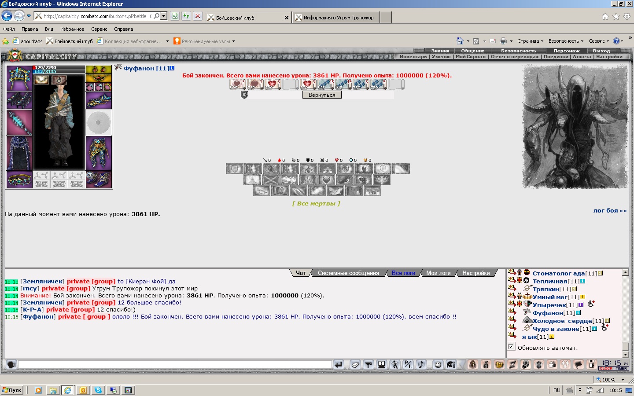
Task: Open the Безопасность dropdown in IE command bar
Action: [x=566, y=41]
